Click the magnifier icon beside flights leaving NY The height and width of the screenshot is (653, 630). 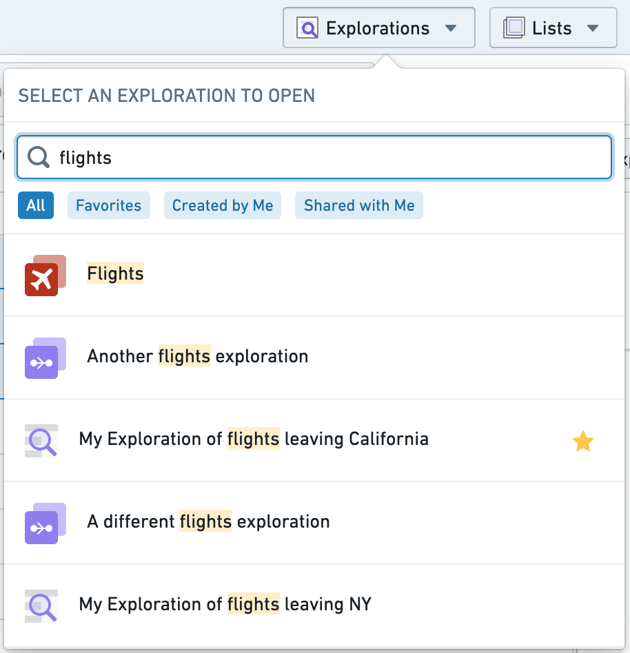41,605
